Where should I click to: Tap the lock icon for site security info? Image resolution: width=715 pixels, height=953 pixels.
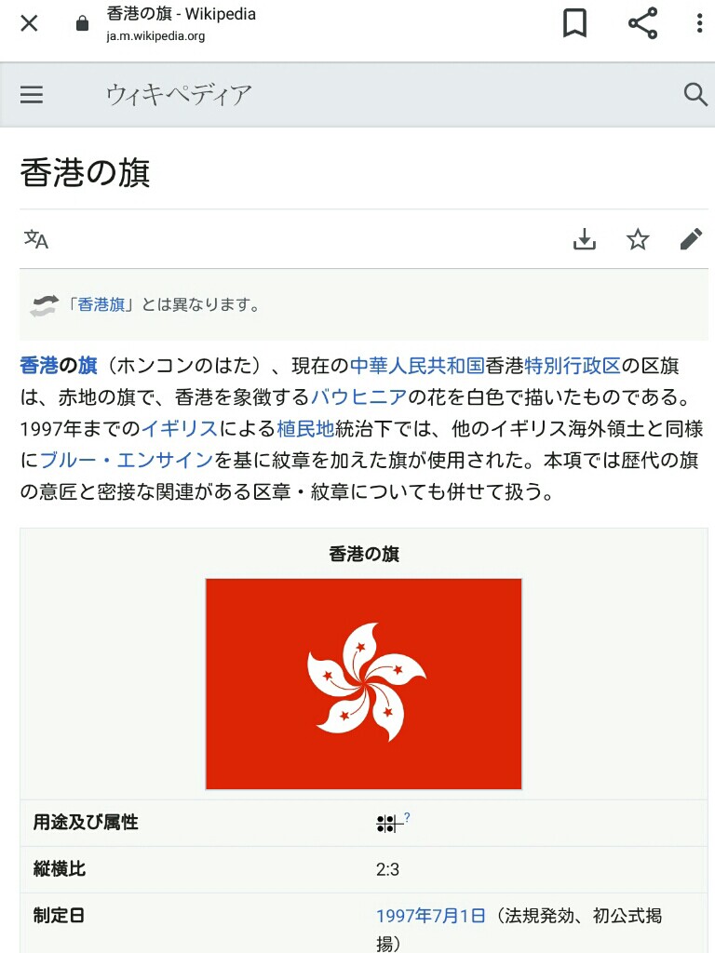82,23
